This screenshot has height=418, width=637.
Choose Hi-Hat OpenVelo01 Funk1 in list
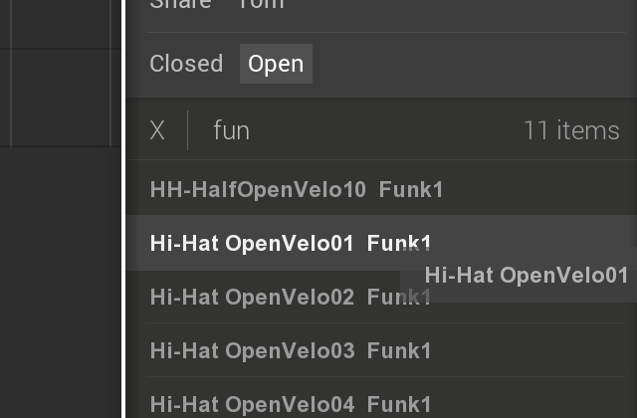pos(381,243)
